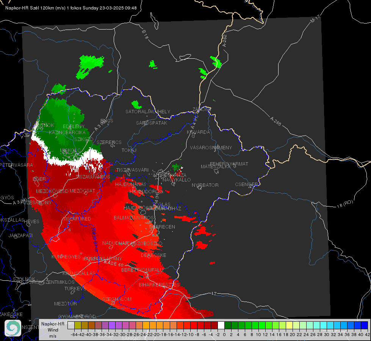This screenshot has width=371, height=341.
Task: Select the JÁSZAPÁTI label
Action: (x=20, y=235)
